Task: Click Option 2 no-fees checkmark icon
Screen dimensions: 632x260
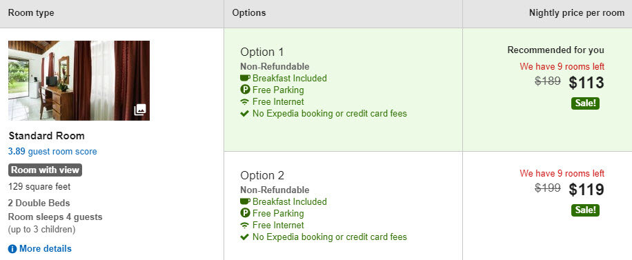Action: coord(244,237)
